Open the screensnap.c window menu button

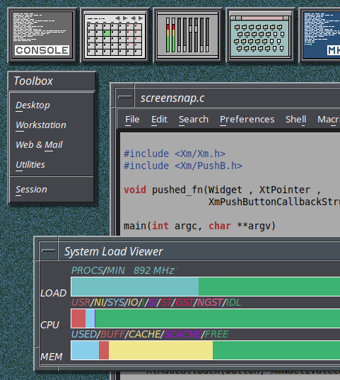click(125, 98)
